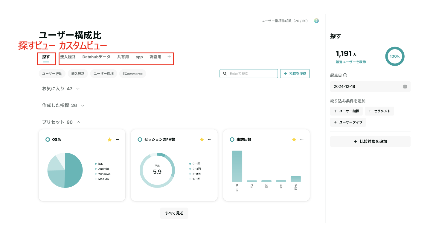Click the OS名 pie chart
This screenshot has width=433, height=229.
pyautogui.click(x=65, y=170)
